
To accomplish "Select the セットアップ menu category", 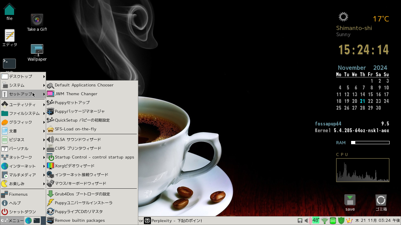I will [23, 94].
